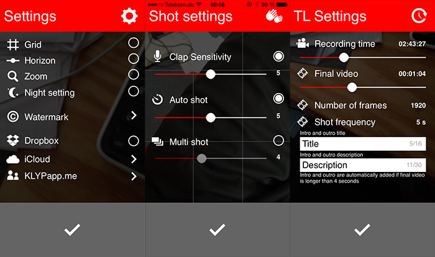Confirm Settings with the left checkmark button
This screenshot has height=257, width=435.
[72, 230]
